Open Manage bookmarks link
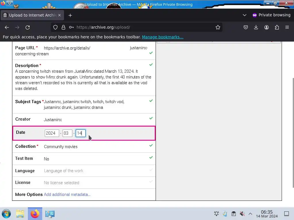 (x=163, y=37)
